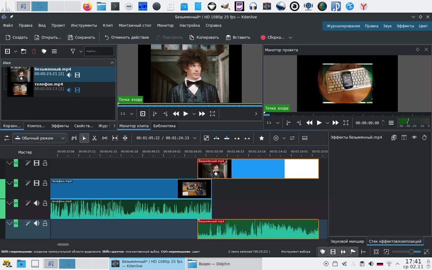This screenshot has width=432, height=270.
Task: Save the effect stack for безымянный.mp4
Action: pyautogui.click(x=394, y=137)
